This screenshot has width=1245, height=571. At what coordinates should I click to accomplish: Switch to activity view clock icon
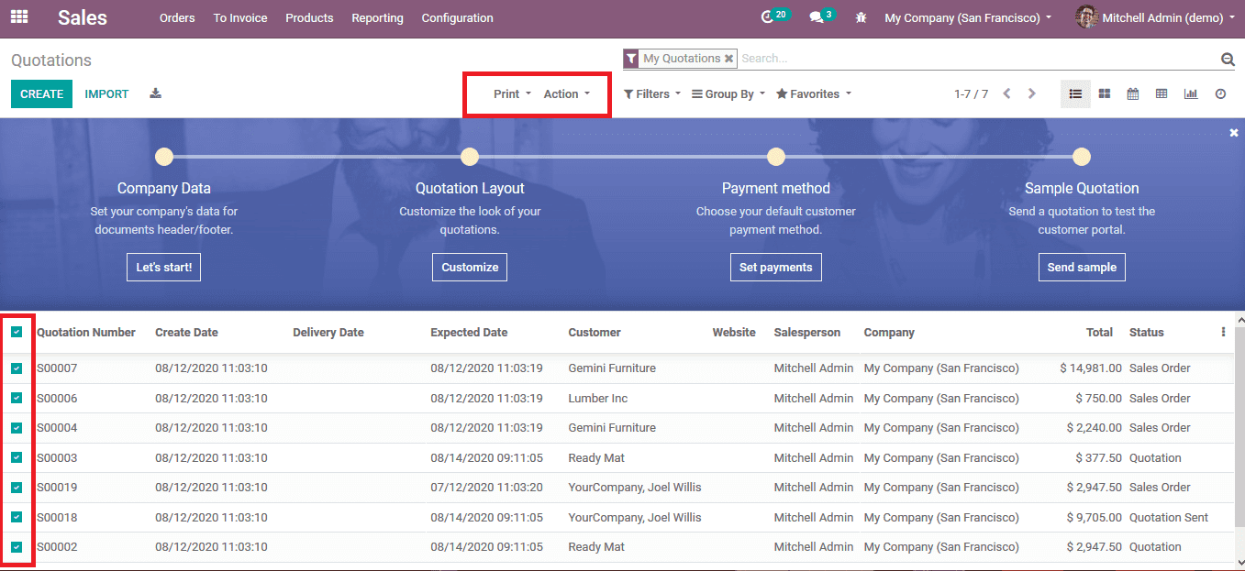(1220, 93)
